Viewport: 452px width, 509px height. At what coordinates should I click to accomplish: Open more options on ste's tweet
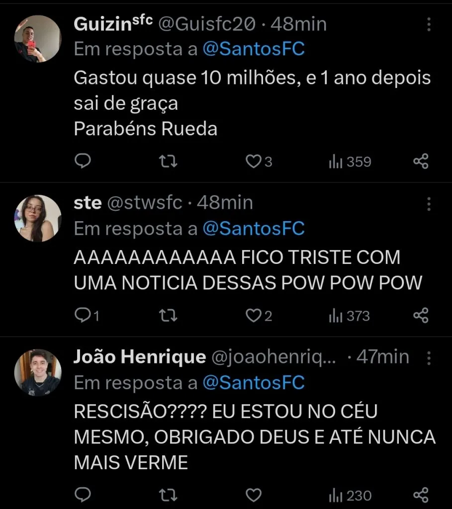tap(429, 203)
